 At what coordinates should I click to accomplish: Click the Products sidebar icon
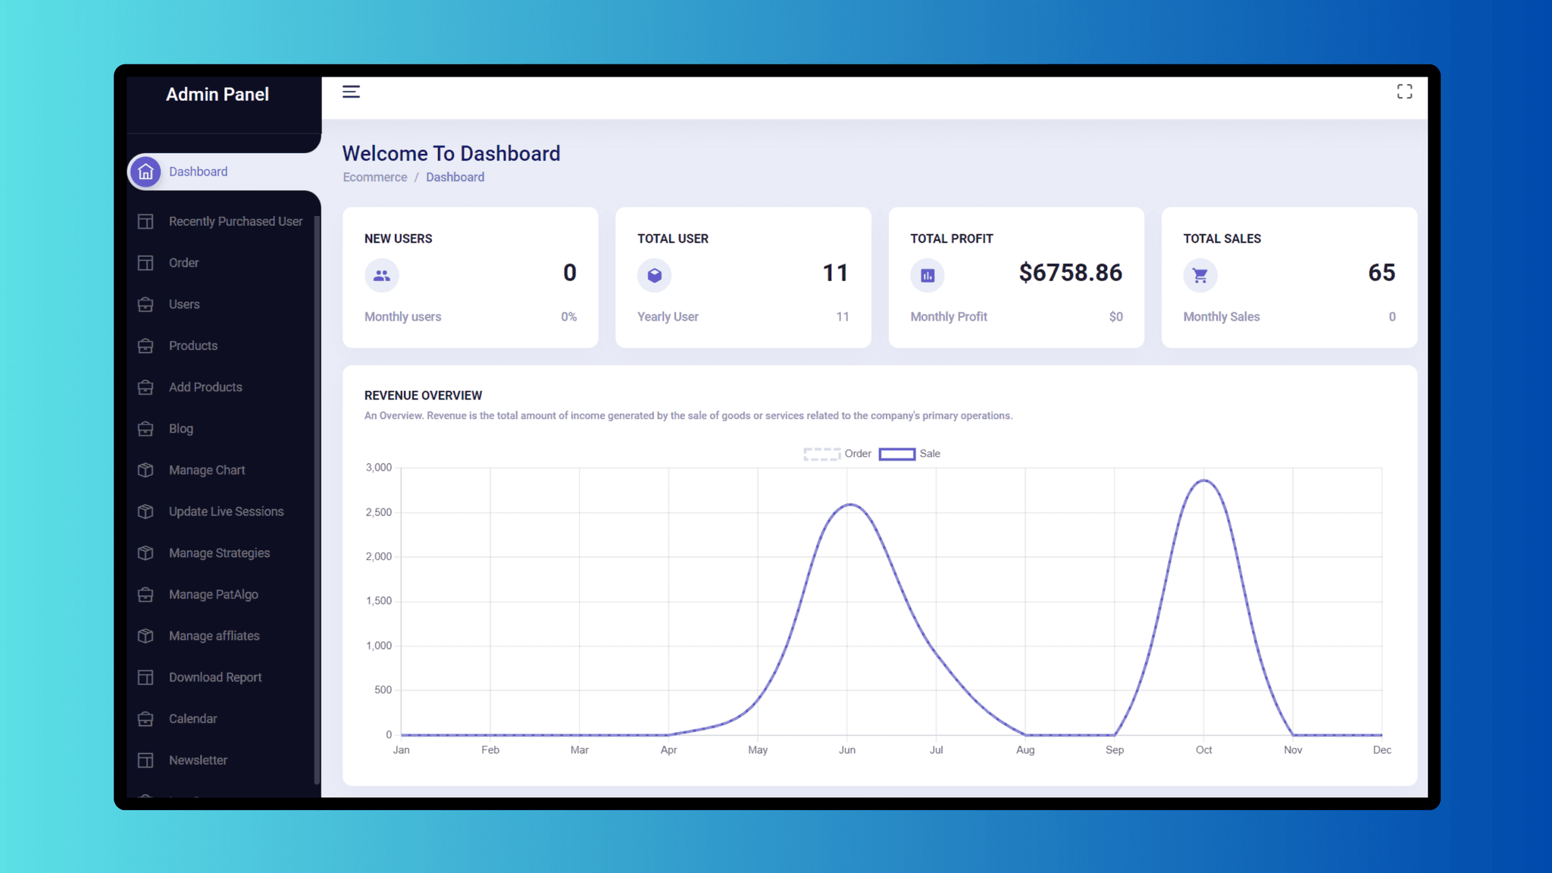(x=145, y=346)
